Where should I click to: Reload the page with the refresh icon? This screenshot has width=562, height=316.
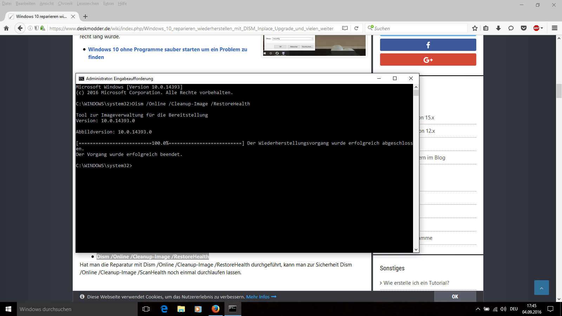(x=356, y=28)
